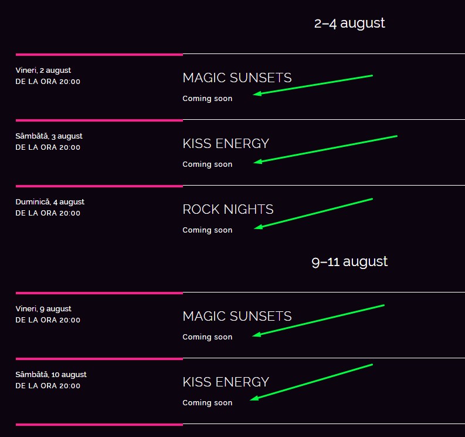Click "DE LA ORA 20:00" under Duminică, 4 august
This screenshot has height=437, width=465.
(x=48, y=213)
